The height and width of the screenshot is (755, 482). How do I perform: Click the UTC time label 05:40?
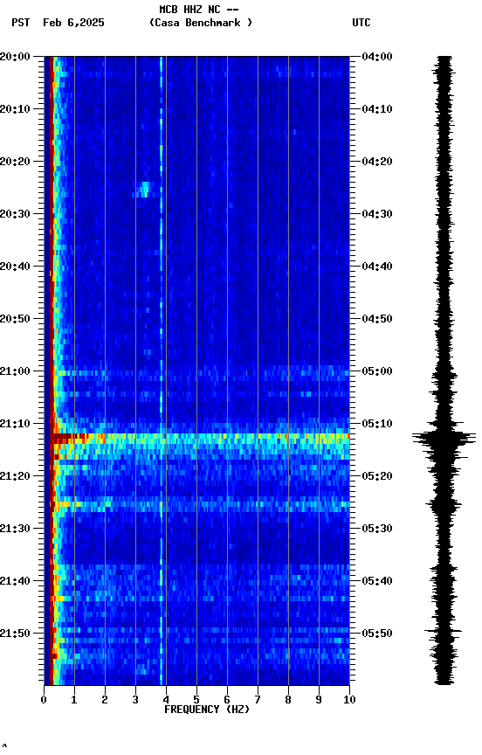[377, 582]
